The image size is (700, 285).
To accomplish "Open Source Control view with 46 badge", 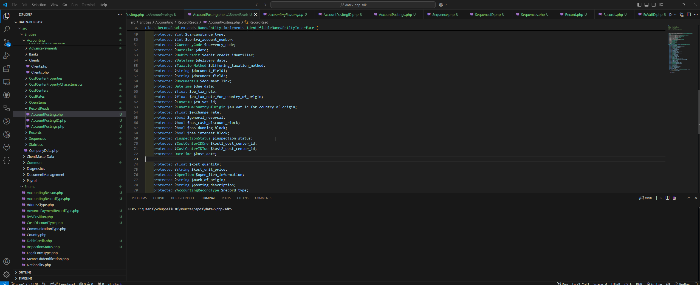I will (x=7, y=42).
